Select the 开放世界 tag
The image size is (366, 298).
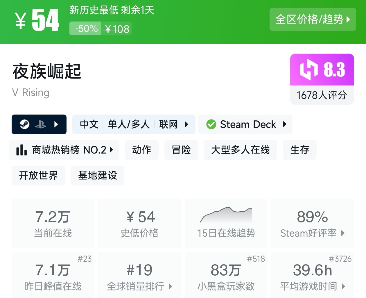pyautogui.click(x=38, y=176)
